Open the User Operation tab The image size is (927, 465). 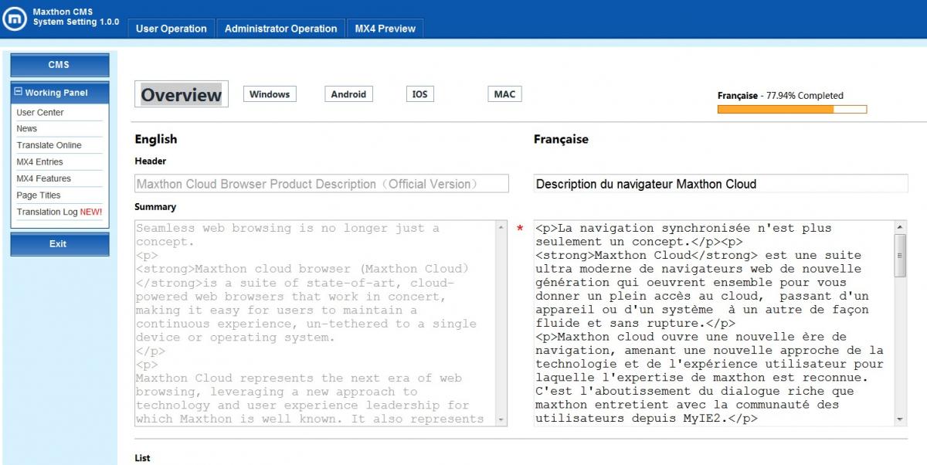click(171, 29)
